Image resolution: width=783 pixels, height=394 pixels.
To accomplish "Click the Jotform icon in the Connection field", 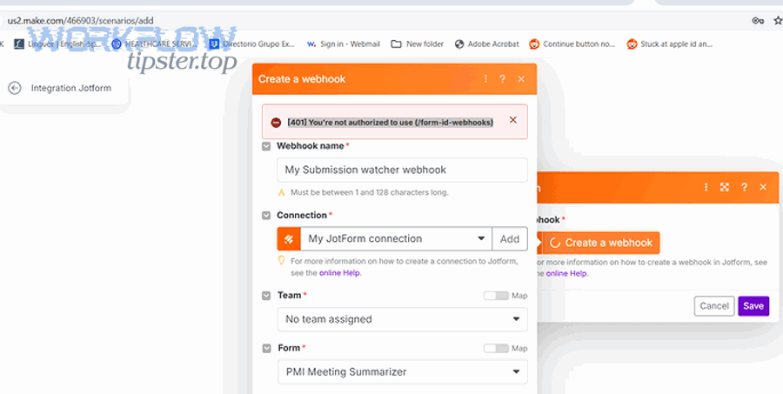I will pyautogui.click(x=289, y=238).
